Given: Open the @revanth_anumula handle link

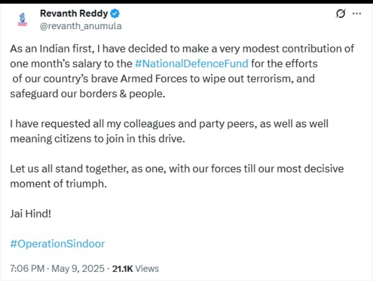Looking at the screenshot, I should 81,25.
